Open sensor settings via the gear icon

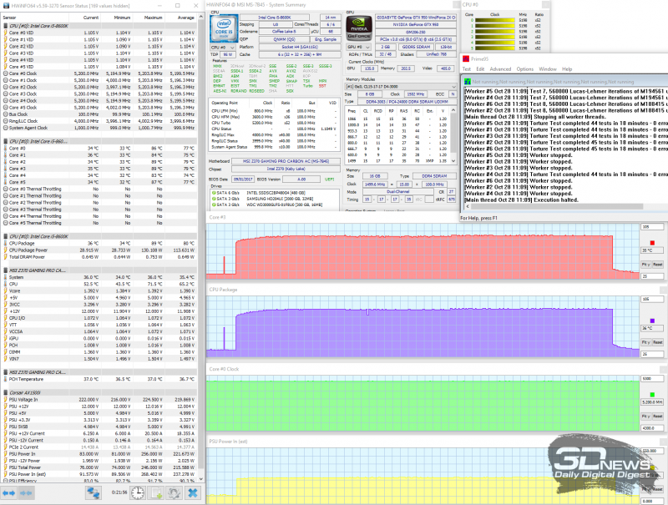pyautogui.click(x=174, y=493)
